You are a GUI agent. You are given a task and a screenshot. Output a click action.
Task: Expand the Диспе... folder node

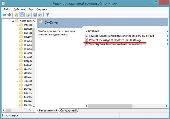17,69
